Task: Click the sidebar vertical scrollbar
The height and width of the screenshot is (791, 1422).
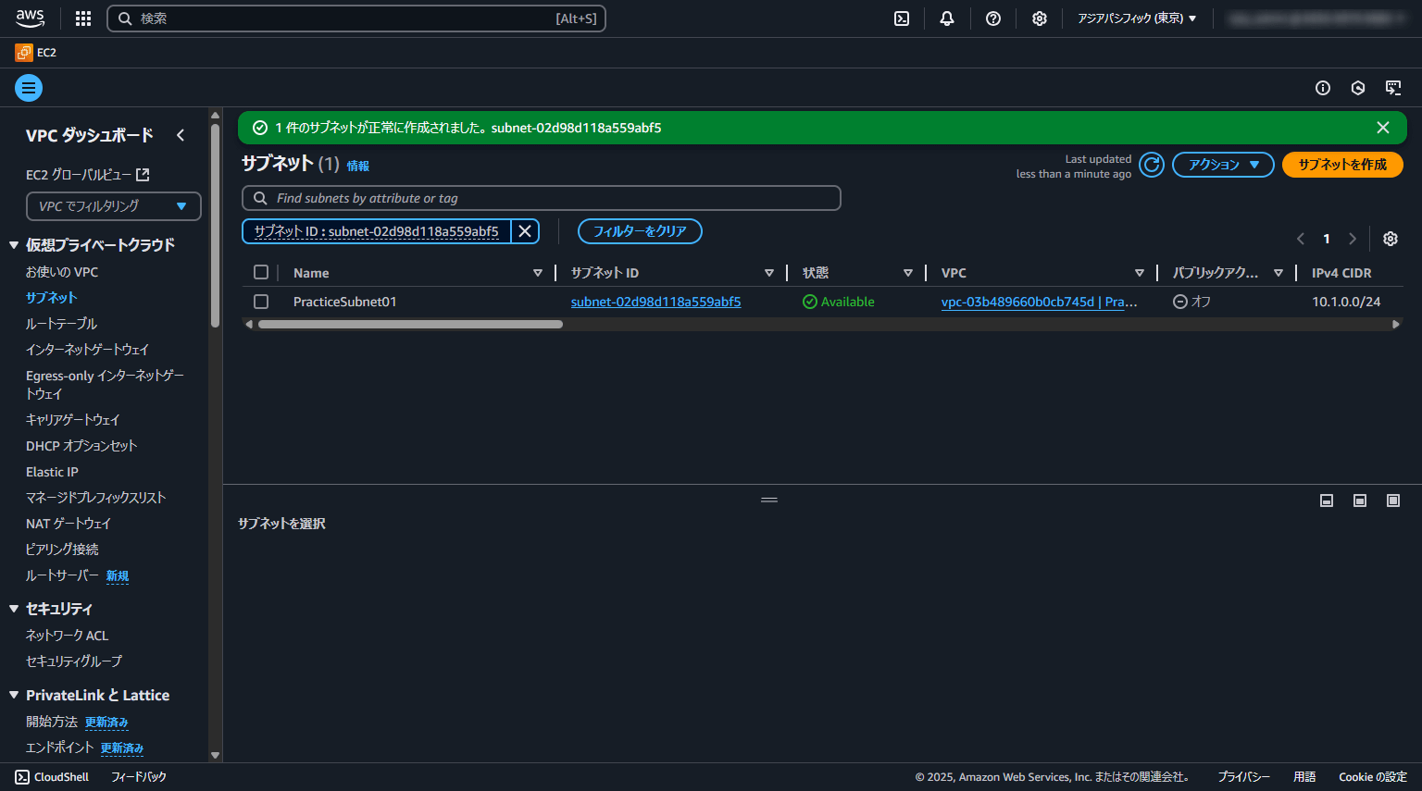Action: tap(215, 226)
